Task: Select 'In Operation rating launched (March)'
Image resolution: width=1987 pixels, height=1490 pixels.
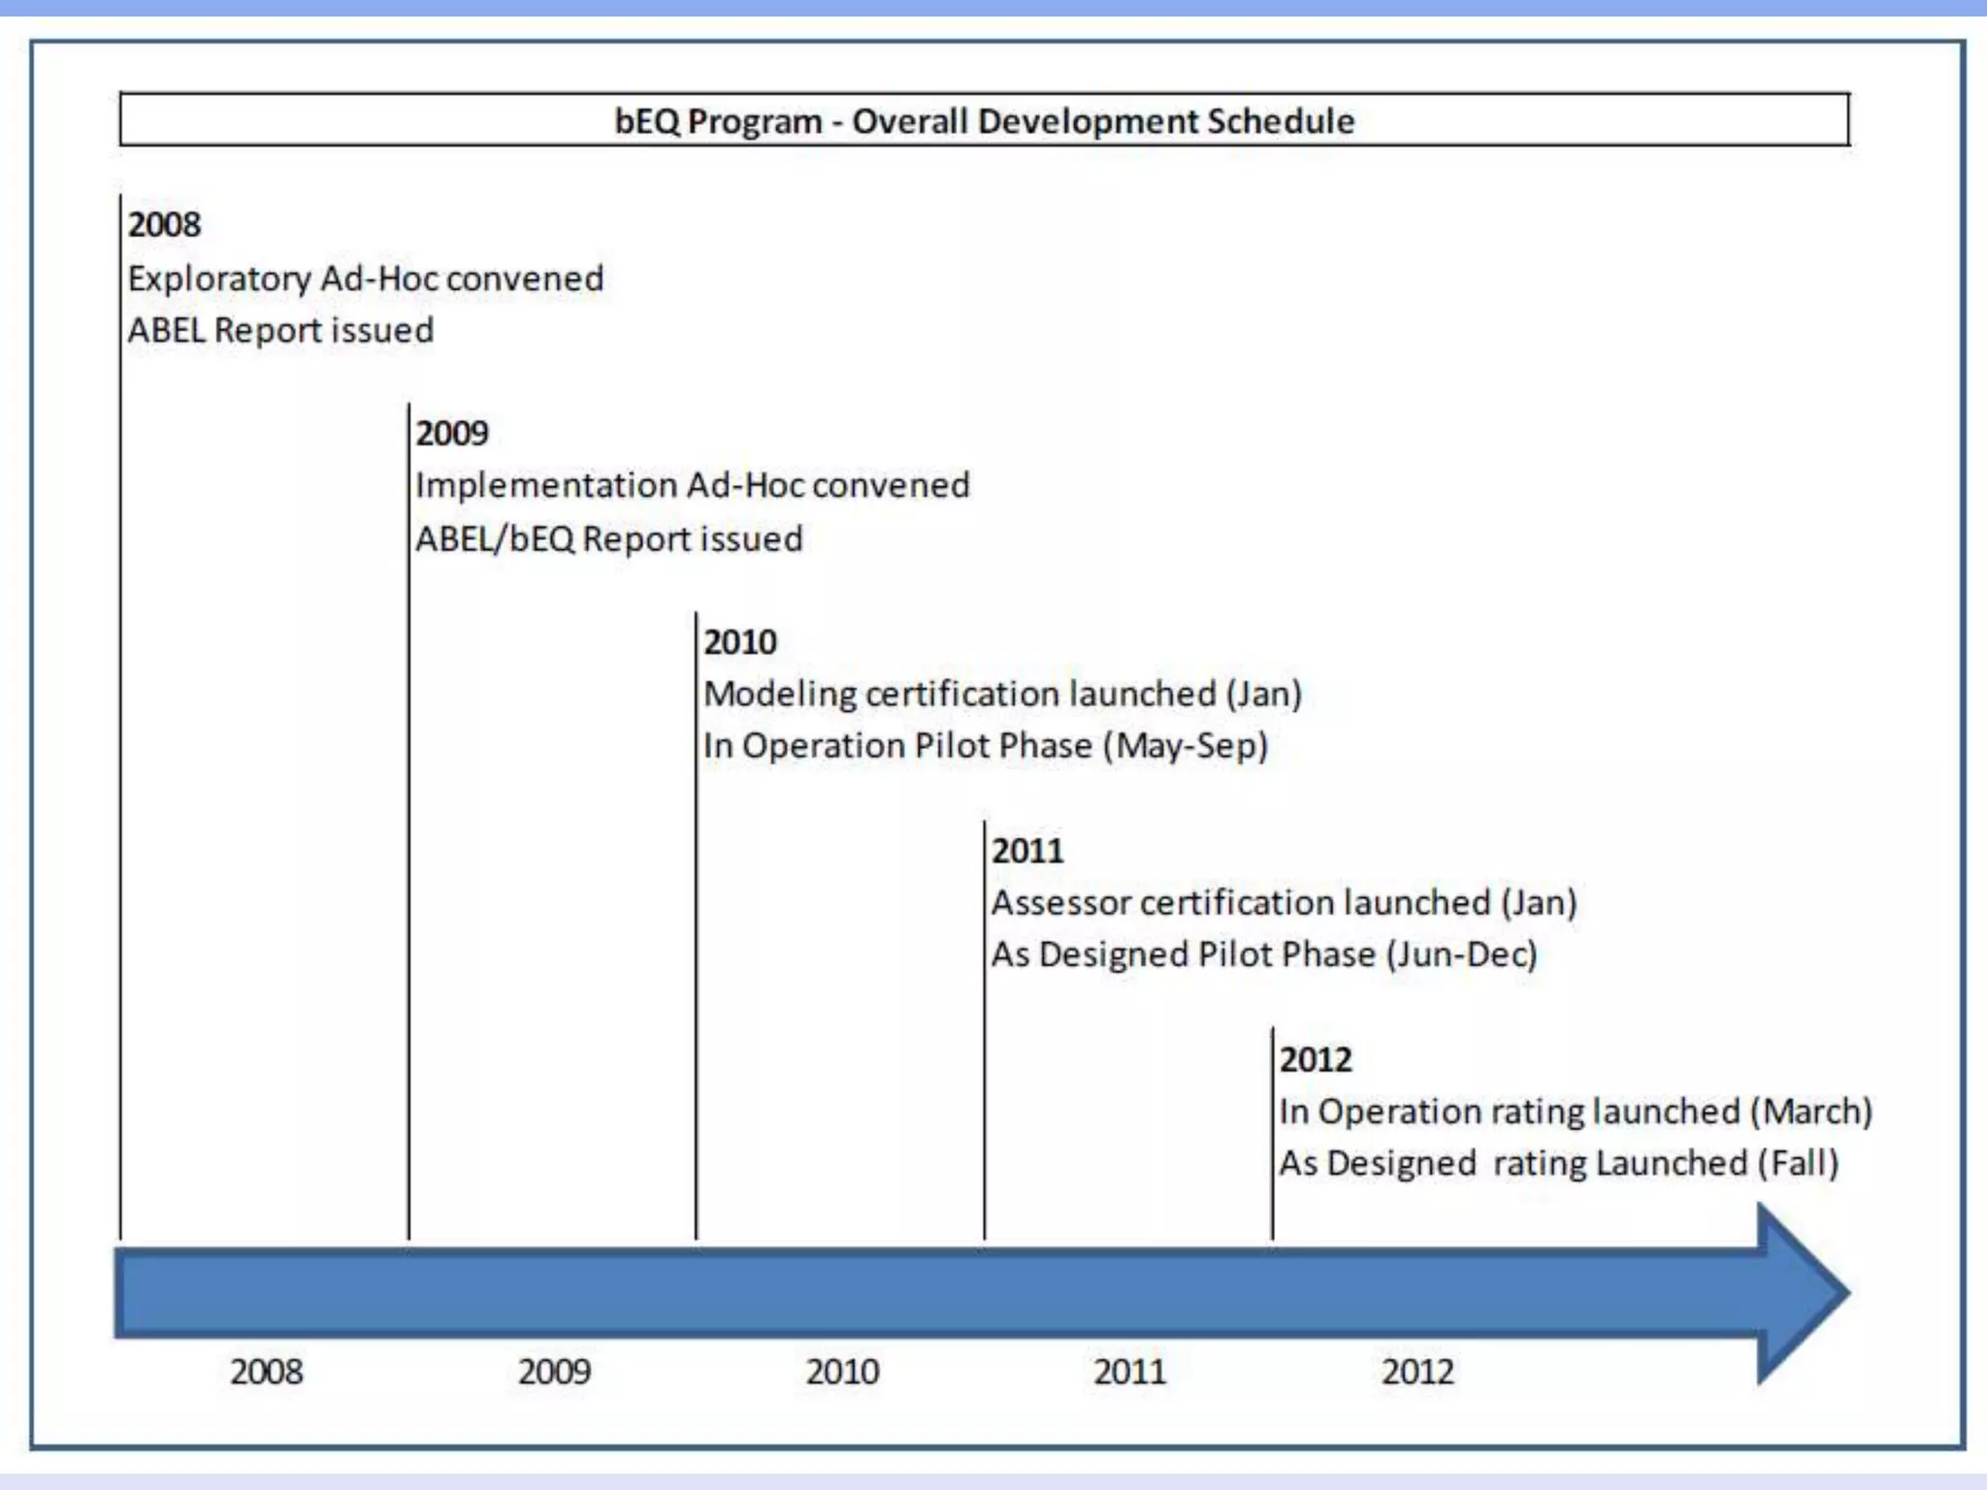Action: click(x=1575, y=1112)
